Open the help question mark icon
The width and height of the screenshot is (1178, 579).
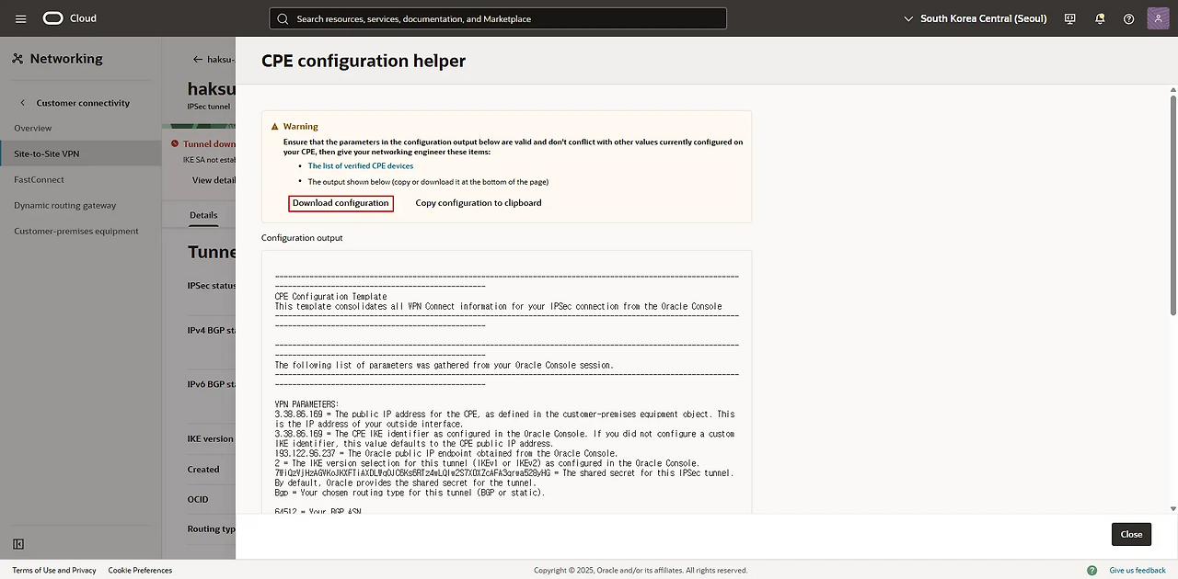(1128, 18)
